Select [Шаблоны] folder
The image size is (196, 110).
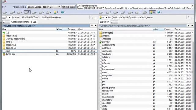(50, 48)
